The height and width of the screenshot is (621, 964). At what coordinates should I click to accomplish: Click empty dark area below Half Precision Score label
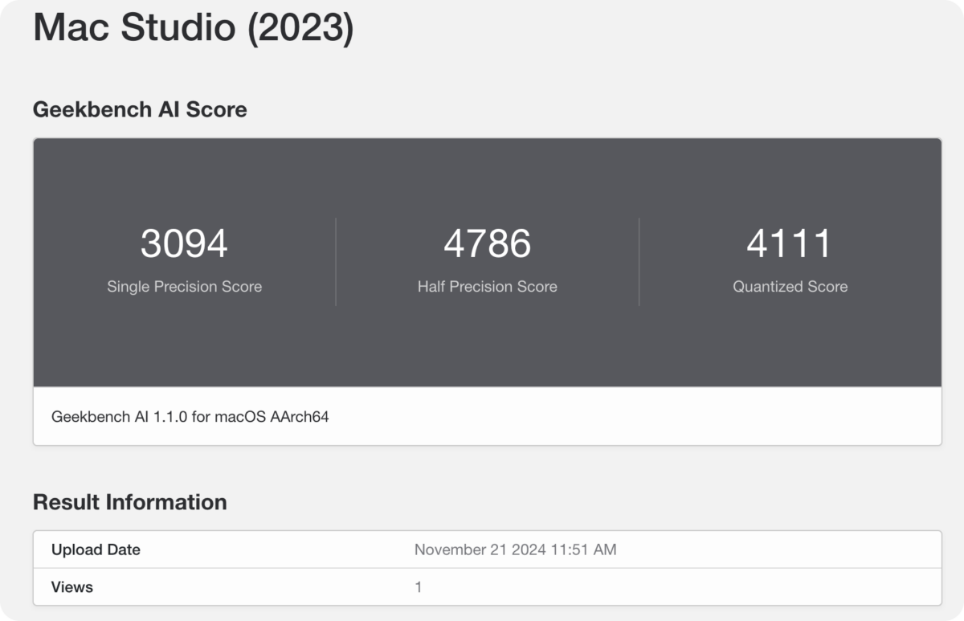(487, 345)
